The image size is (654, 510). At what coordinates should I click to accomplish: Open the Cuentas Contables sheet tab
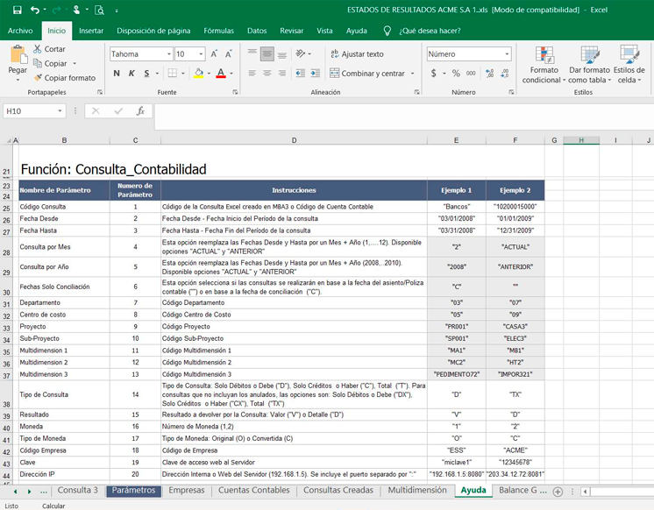[253, 491]
